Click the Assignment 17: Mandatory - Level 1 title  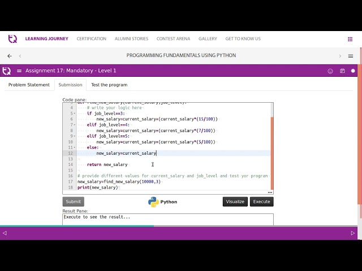pyautogui.click(x=71, y=71)
